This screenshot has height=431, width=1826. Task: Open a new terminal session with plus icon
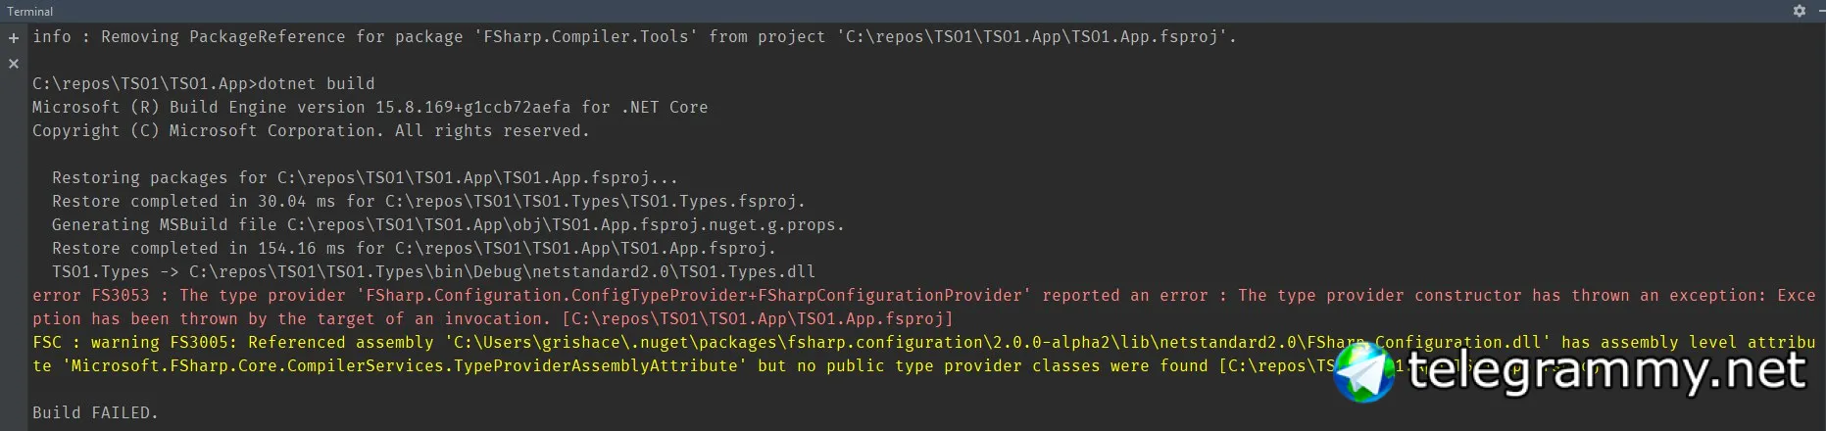(x=14, y=38)
